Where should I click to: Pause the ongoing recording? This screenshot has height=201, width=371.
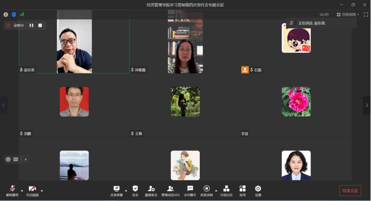pyautogui.click(x=31, y=26)
